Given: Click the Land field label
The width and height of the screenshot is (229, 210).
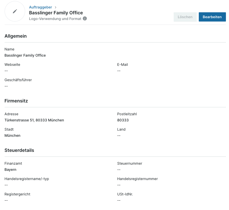Looking at the screenshot, I should [121, 129].
